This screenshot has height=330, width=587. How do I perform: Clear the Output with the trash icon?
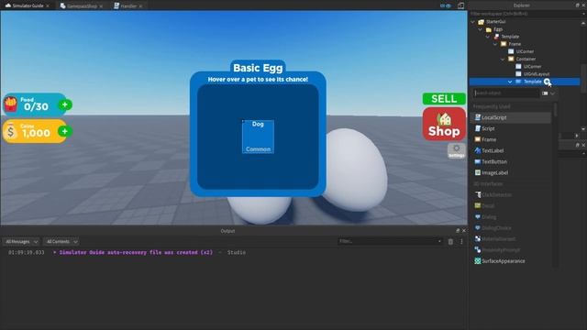[x=450, y=242]
